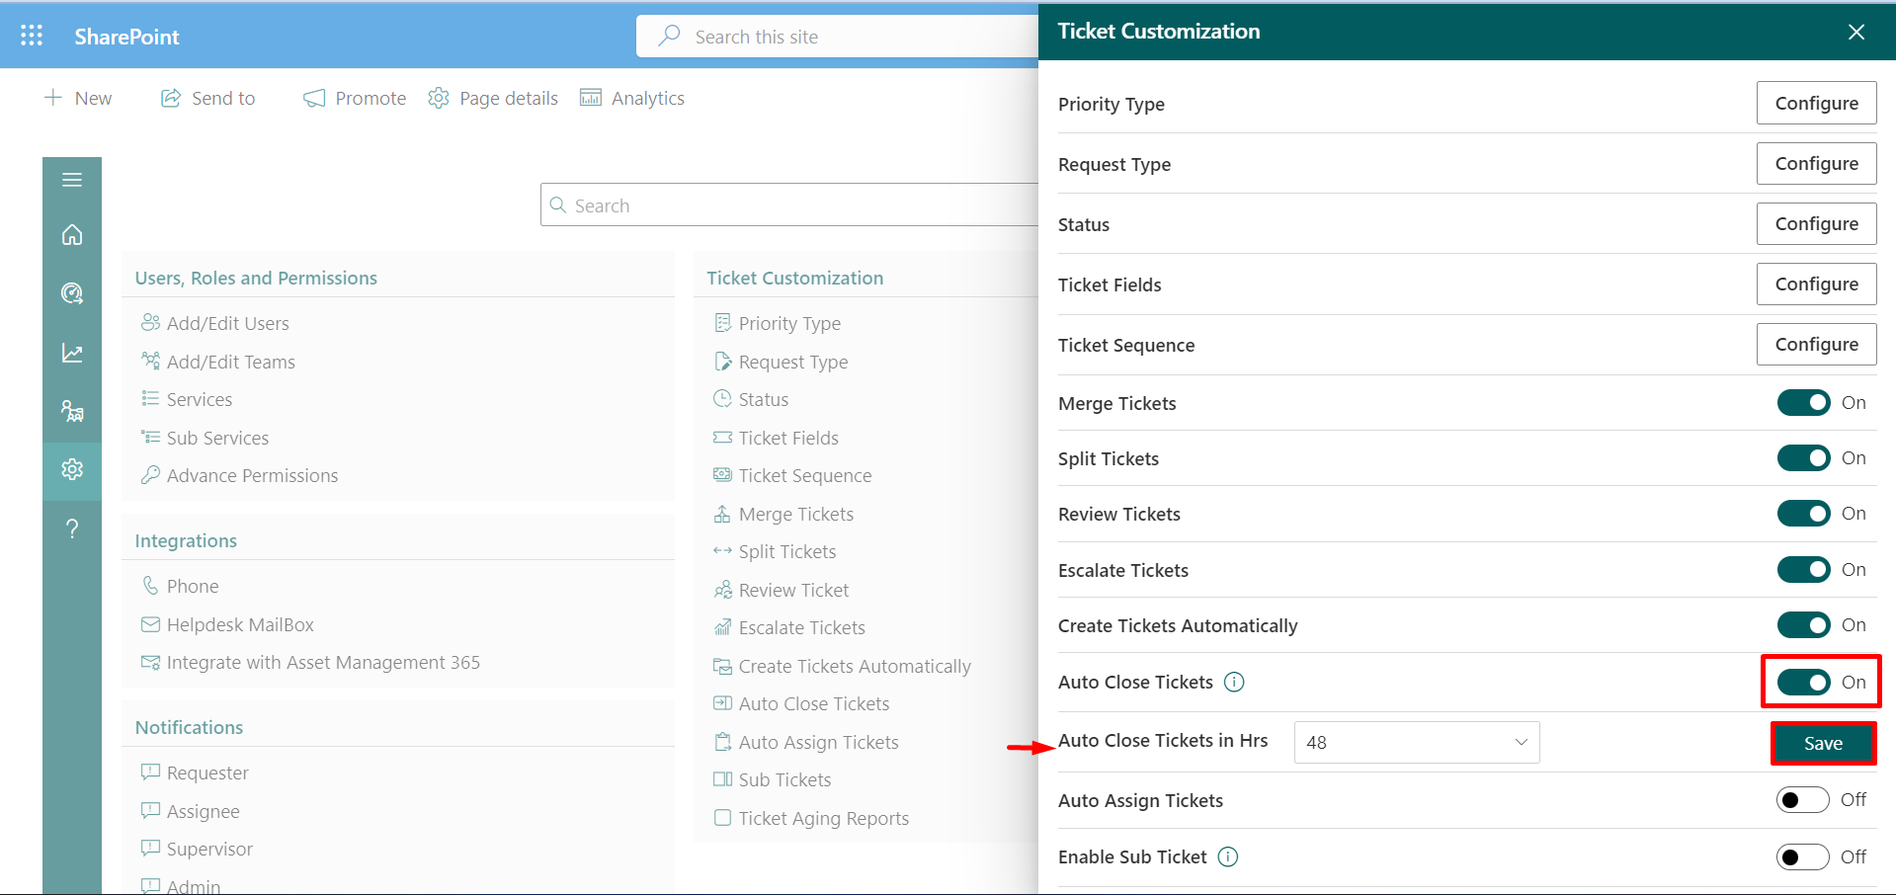Toggle the Merge Tickets switch

pyautogui.click(x=1804, y=403)
